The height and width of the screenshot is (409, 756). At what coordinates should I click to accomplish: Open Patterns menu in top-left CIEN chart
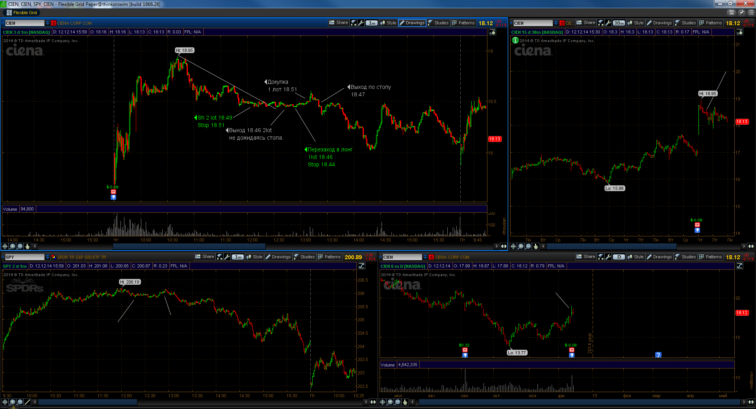[463, 23]
